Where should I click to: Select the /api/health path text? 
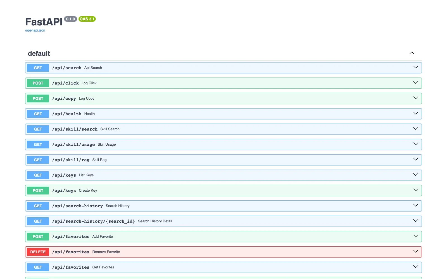[x=67, y=114]
